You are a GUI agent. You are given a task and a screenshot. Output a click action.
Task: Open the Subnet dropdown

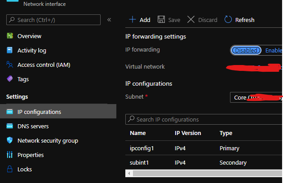coord(256,97)
